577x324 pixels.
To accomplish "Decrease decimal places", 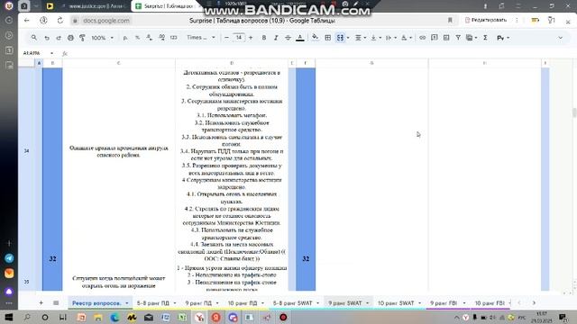I will (x=149, y=38).
